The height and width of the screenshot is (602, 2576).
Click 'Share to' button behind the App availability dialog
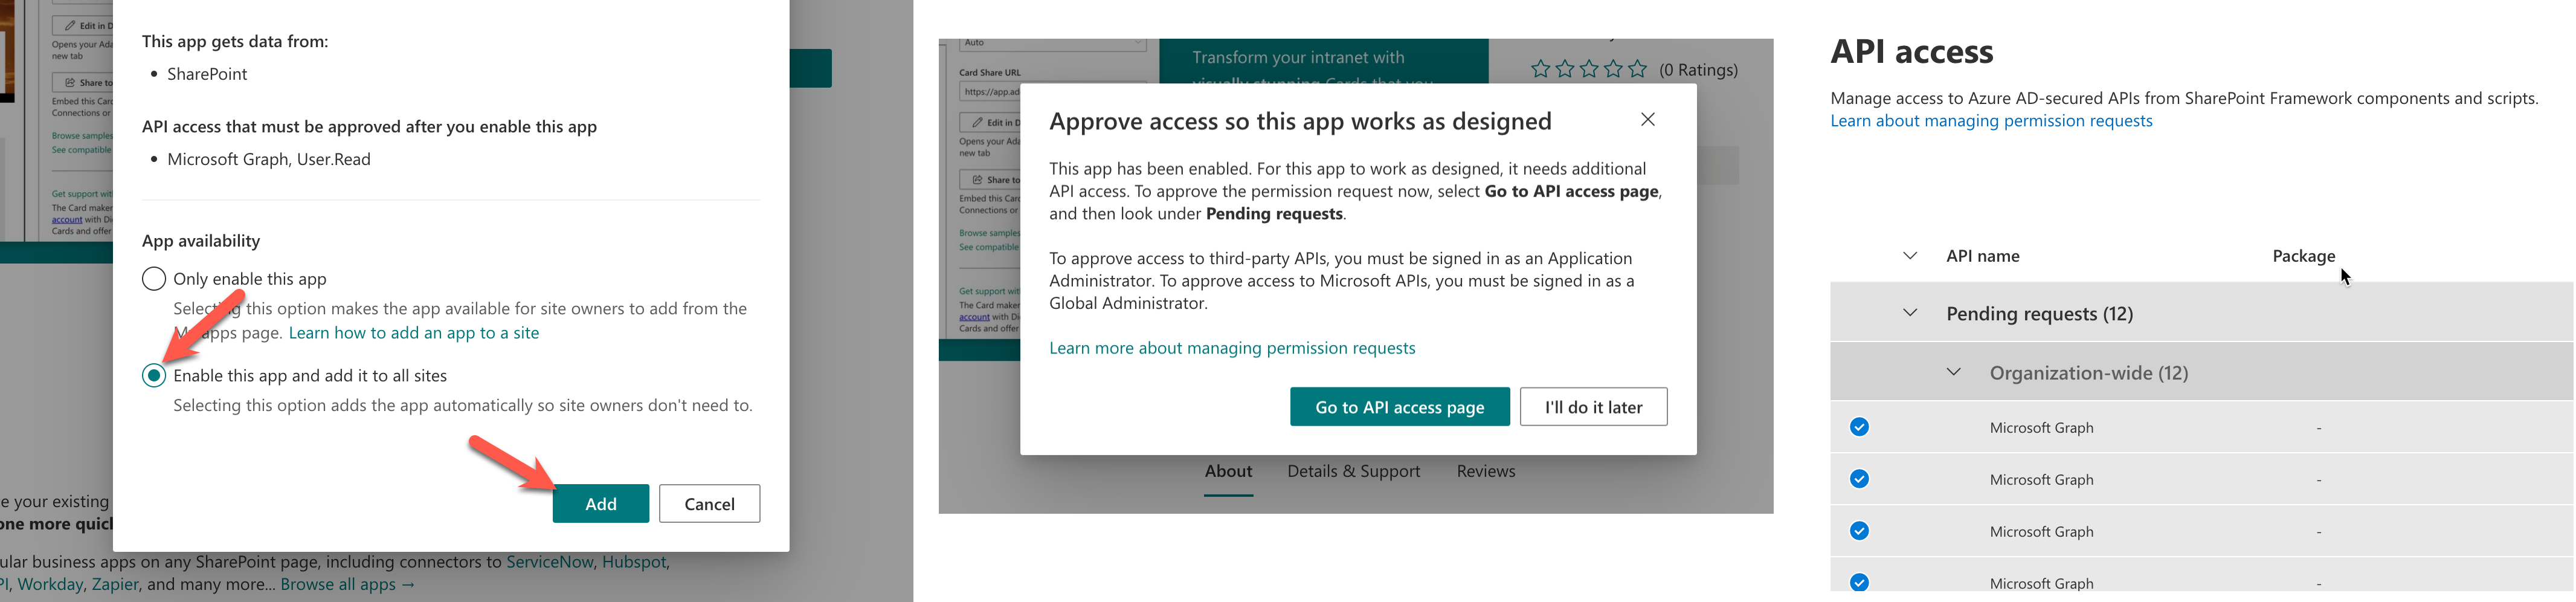point(83,83)
